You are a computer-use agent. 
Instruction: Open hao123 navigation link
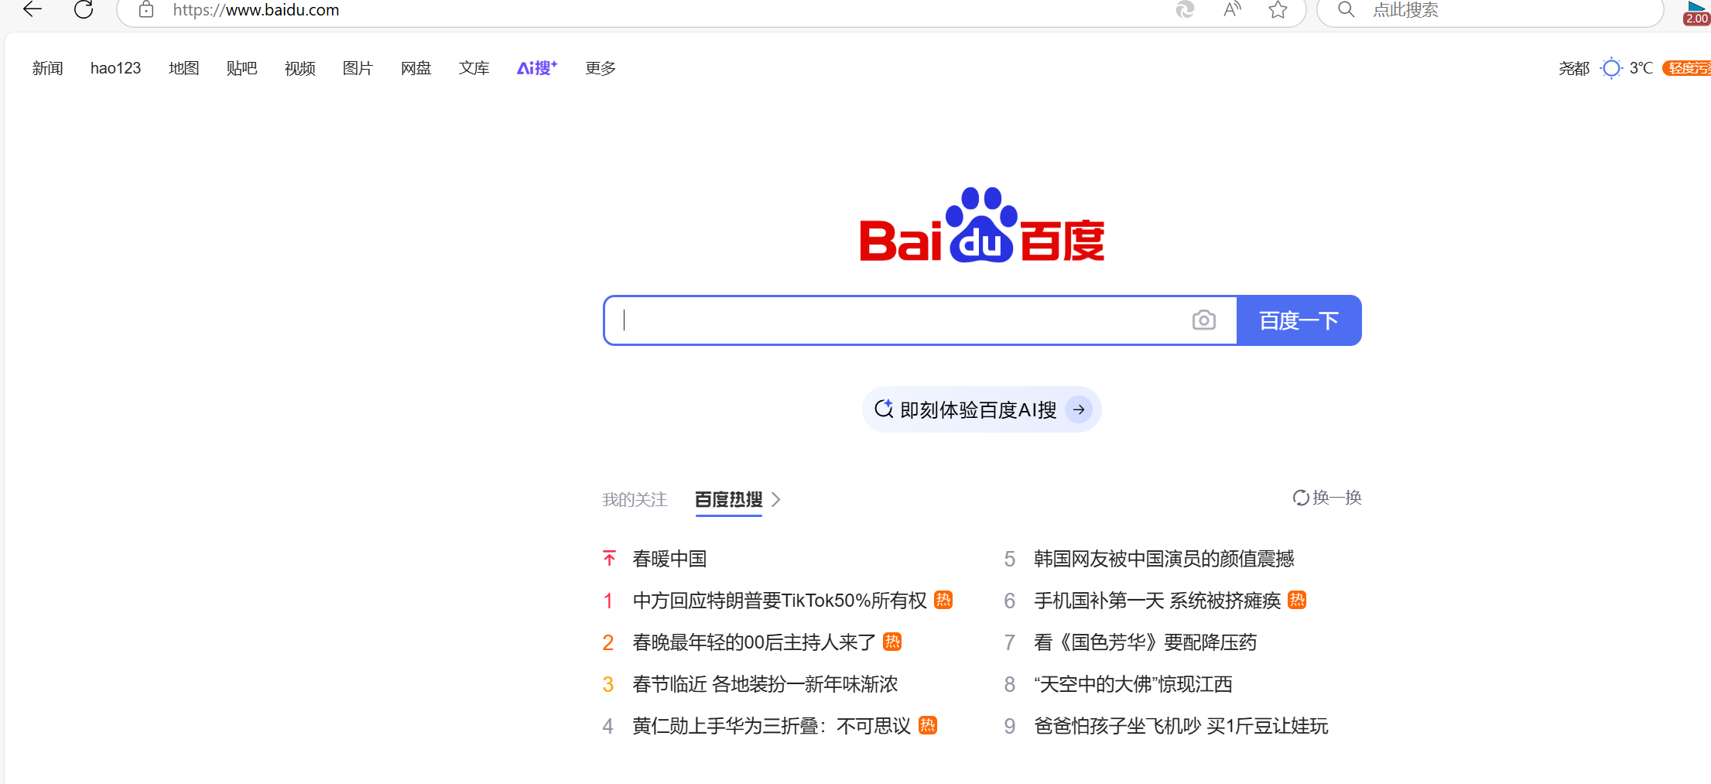point(115,68)
